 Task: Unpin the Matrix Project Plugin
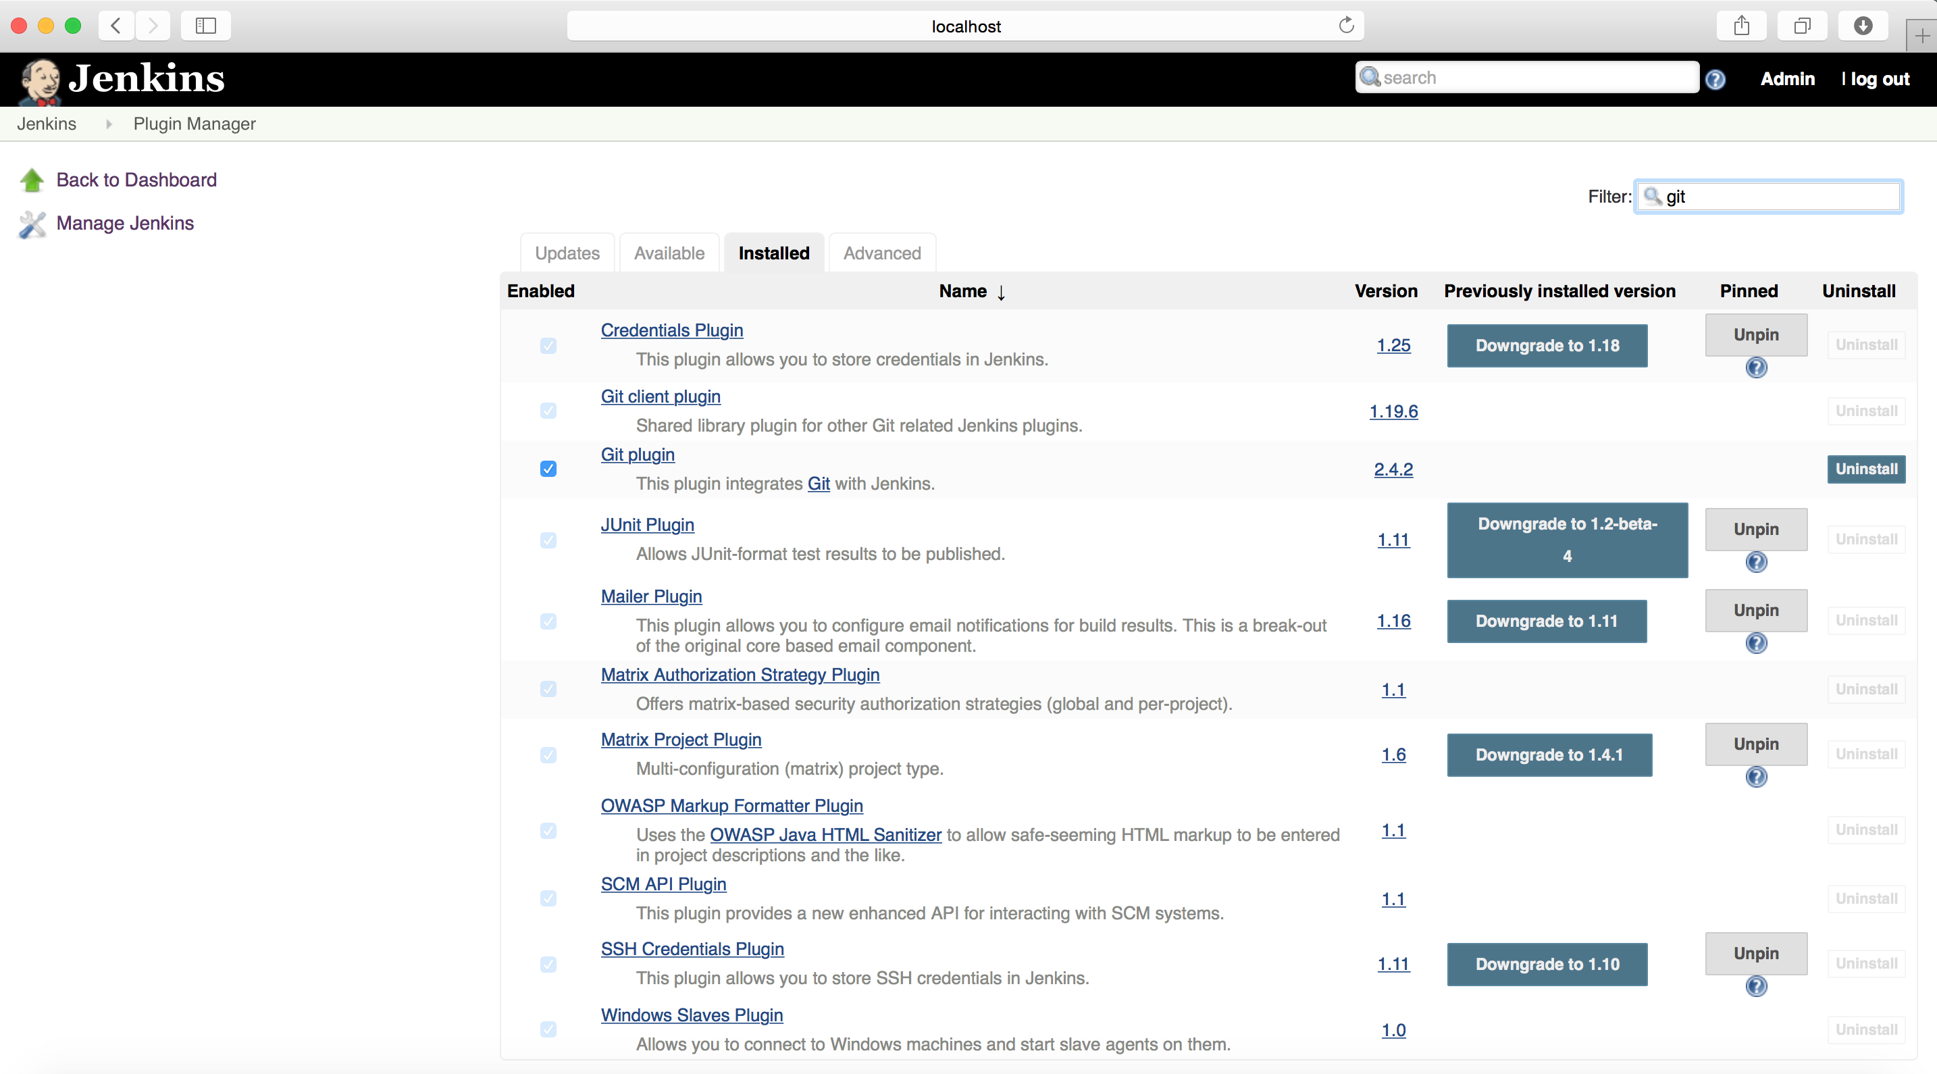coord(1756,744)
